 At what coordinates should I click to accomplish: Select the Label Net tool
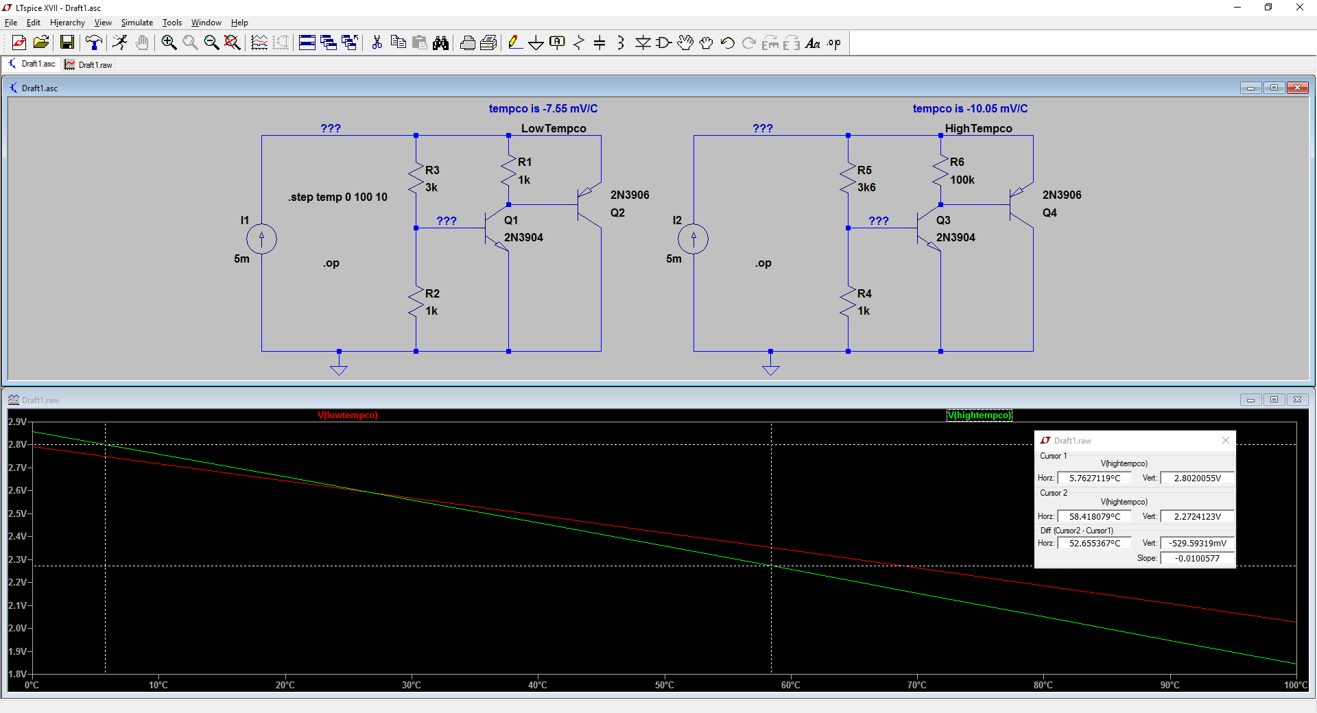coord(557,43)
